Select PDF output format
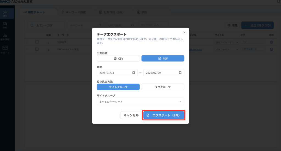The height and width of the screenshot is (151, 281). 163,59
